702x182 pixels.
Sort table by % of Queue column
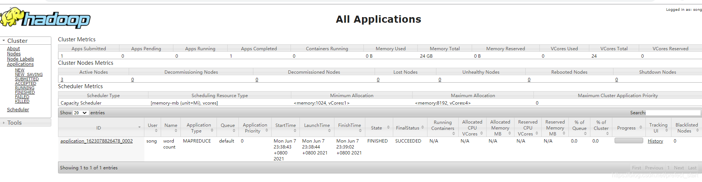579,128
